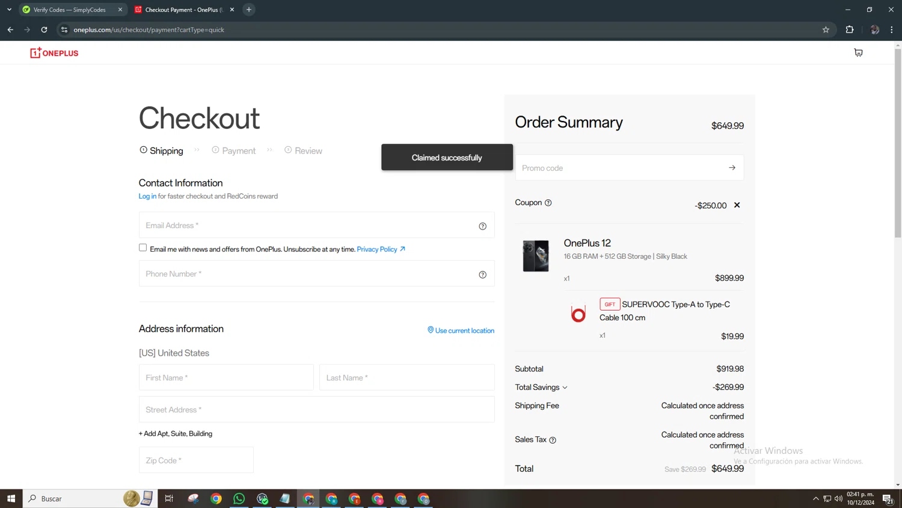This screenshot has height=508, width=902.
Task: Go to OnePlus logo homepage
Action: [54, 53]
